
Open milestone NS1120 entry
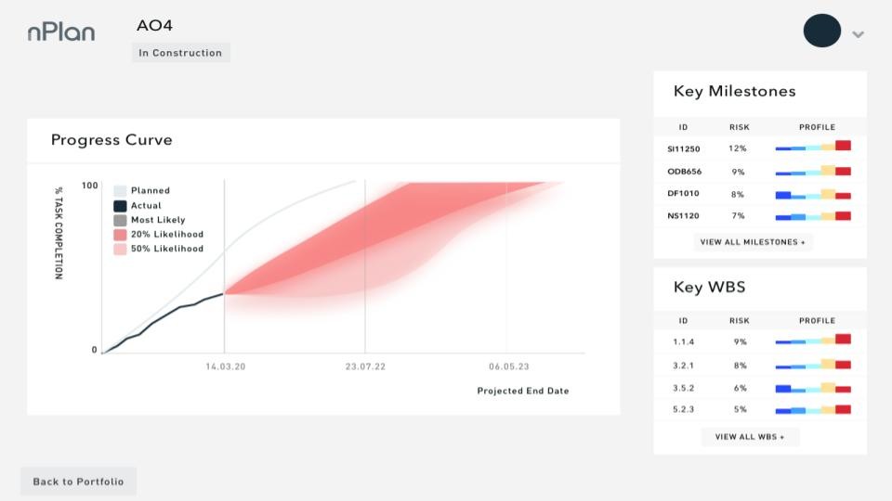coord(760,216)
